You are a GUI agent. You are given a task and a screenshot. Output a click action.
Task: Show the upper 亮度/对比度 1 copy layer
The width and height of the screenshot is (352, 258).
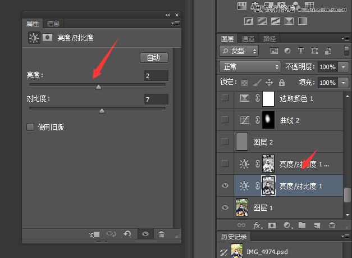[x=225, y=164]
